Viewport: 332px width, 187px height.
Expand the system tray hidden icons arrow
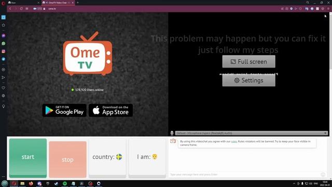click(294, 183)
